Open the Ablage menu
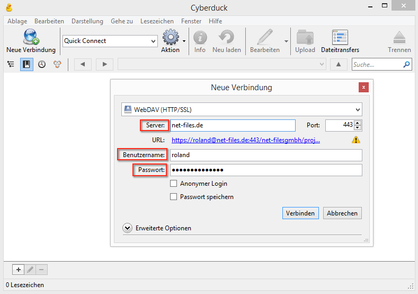The width and height of the screenshot is (418, 294). 17,21
